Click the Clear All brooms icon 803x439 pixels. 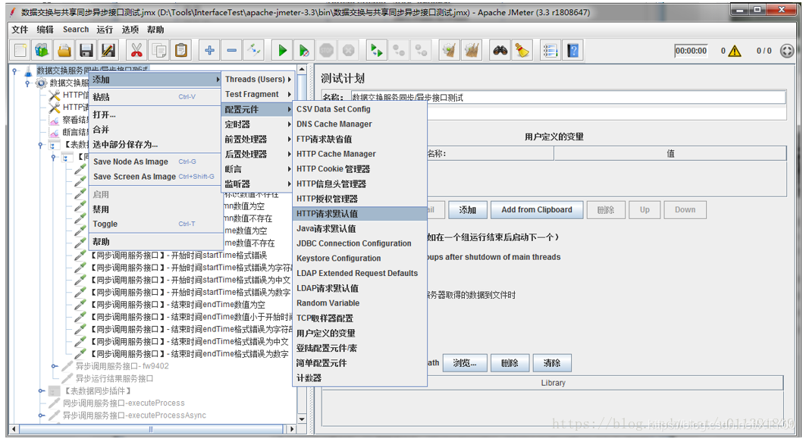coord(472,50)
